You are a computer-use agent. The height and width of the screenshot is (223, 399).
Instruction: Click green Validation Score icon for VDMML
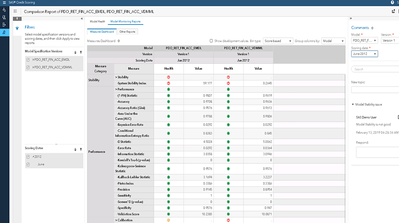coord(228,214)
